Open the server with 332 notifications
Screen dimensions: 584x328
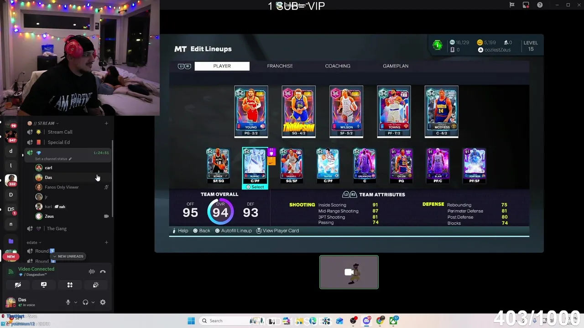tap(10, 180)
